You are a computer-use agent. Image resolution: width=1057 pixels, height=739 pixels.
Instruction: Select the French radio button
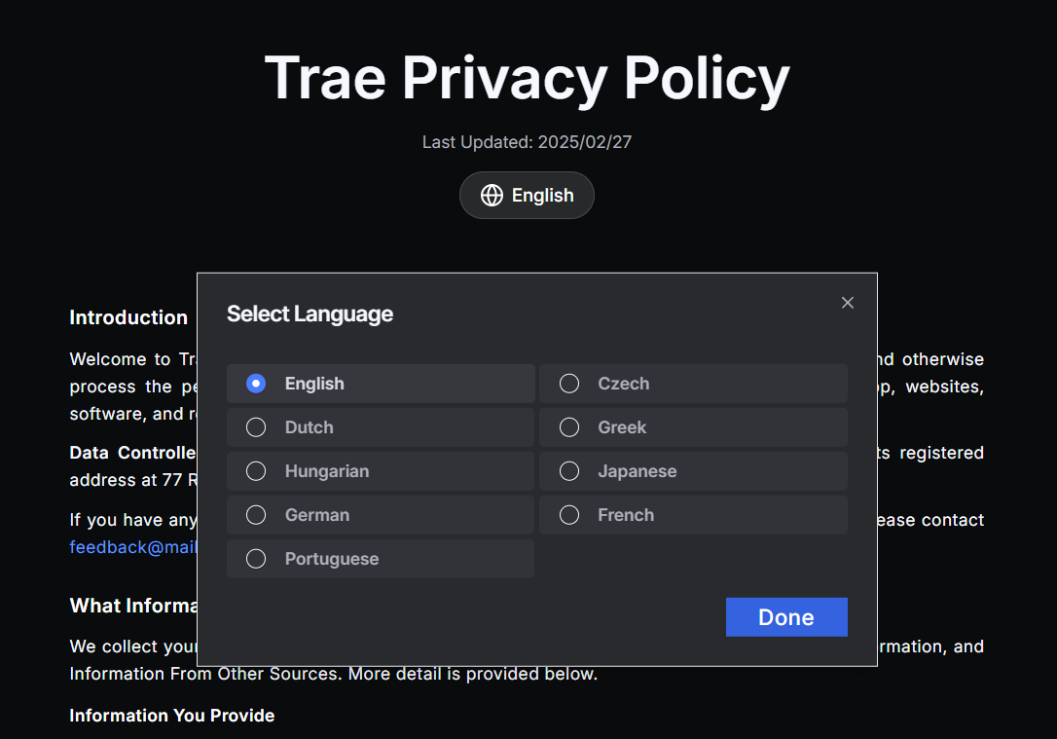tap(569, 515)
